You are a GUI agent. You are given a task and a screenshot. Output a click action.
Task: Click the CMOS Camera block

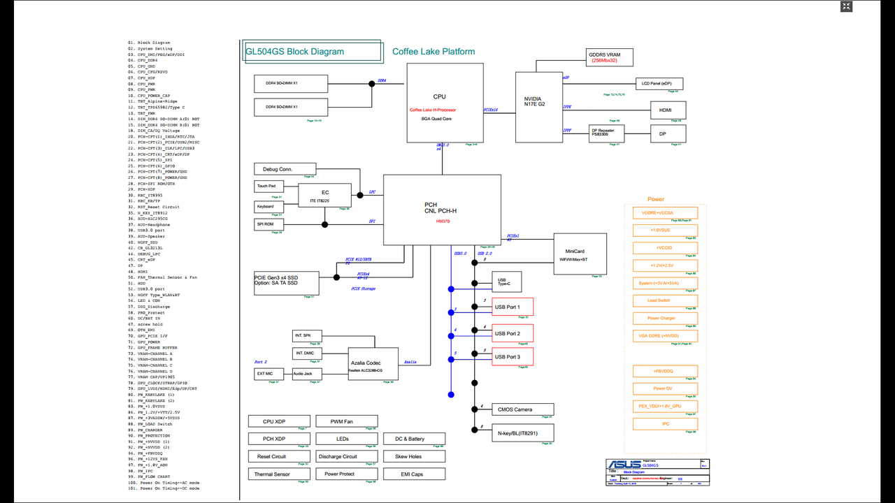523,409
